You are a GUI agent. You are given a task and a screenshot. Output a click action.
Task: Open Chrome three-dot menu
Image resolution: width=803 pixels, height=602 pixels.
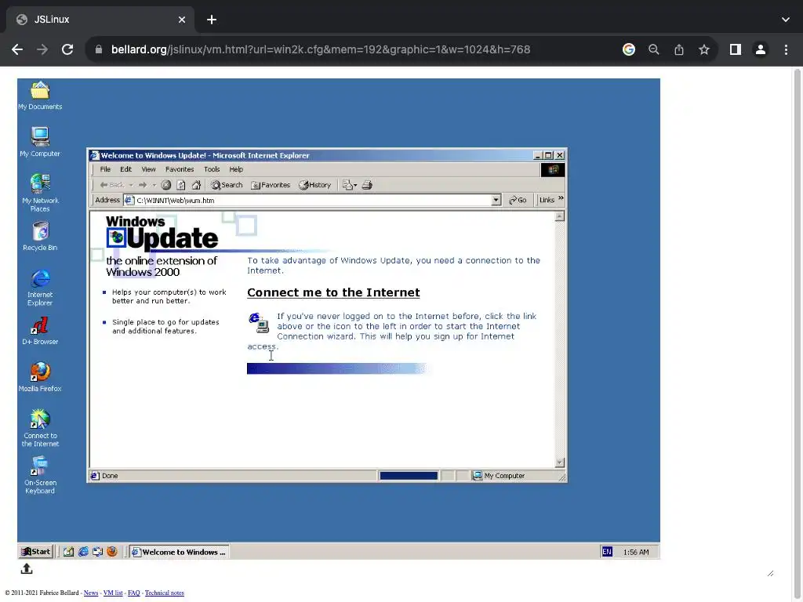tap(786, 49)
